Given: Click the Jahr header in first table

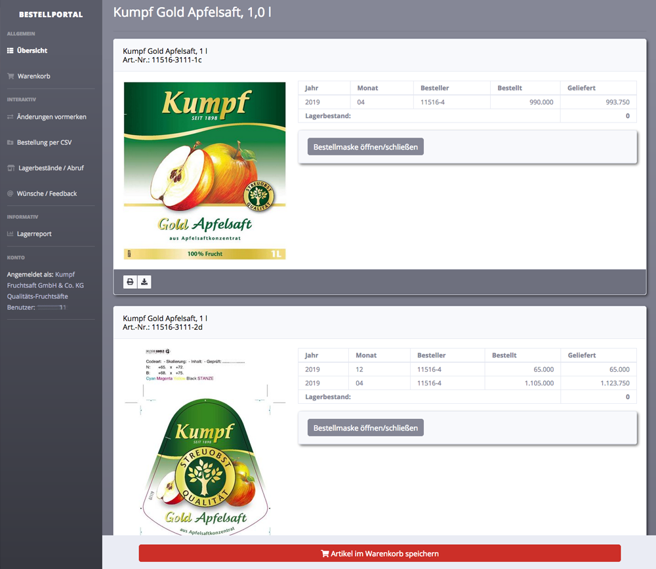Looking at the screenshot, I should pos(312,88).
